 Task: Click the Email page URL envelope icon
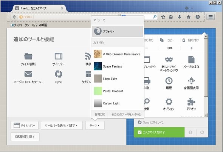click(28, 74)
